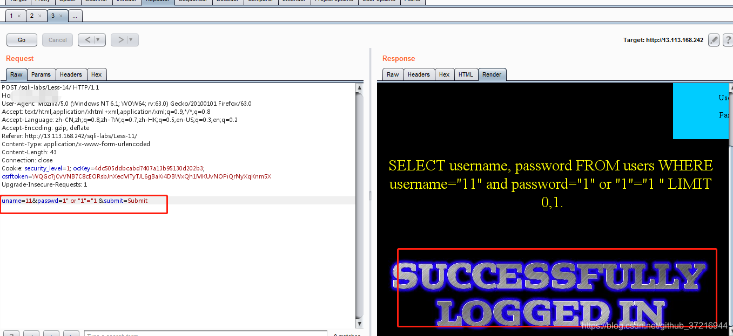Select the Response Render tab
The image size is (733, 336).
492,74
